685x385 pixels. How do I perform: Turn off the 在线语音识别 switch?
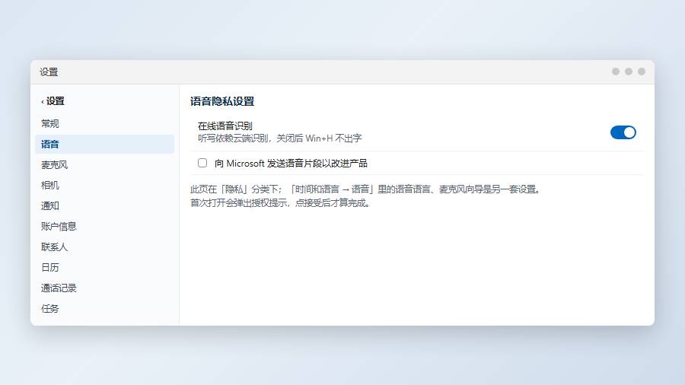coord(623,132)
